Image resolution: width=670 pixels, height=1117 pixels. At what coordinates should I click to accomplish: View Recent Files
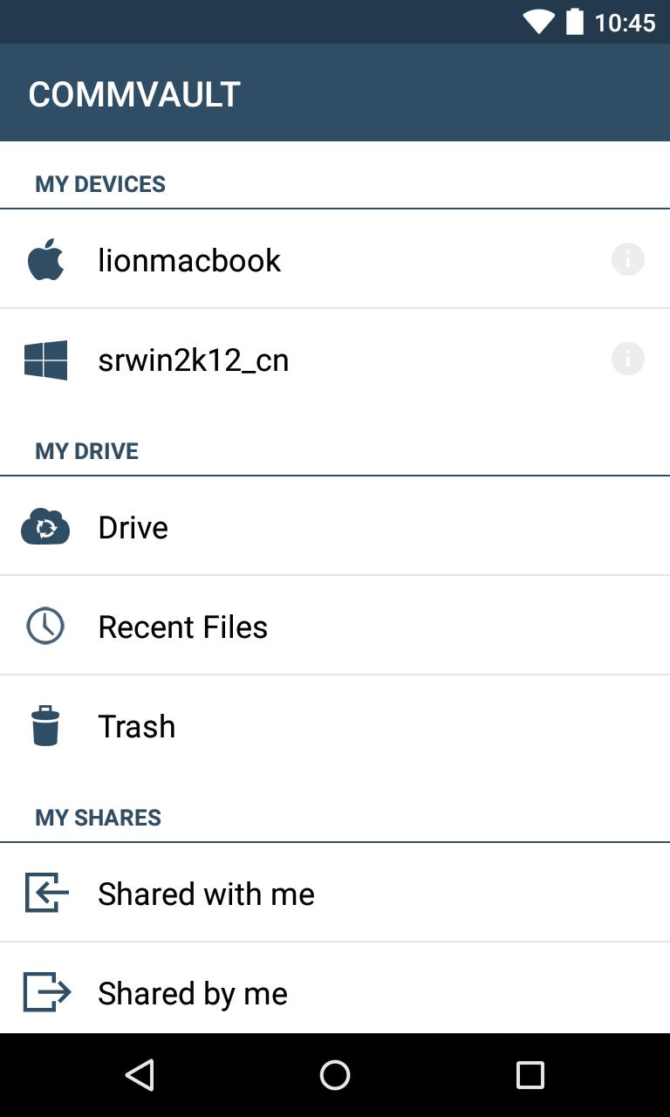[x=182, y=627]
